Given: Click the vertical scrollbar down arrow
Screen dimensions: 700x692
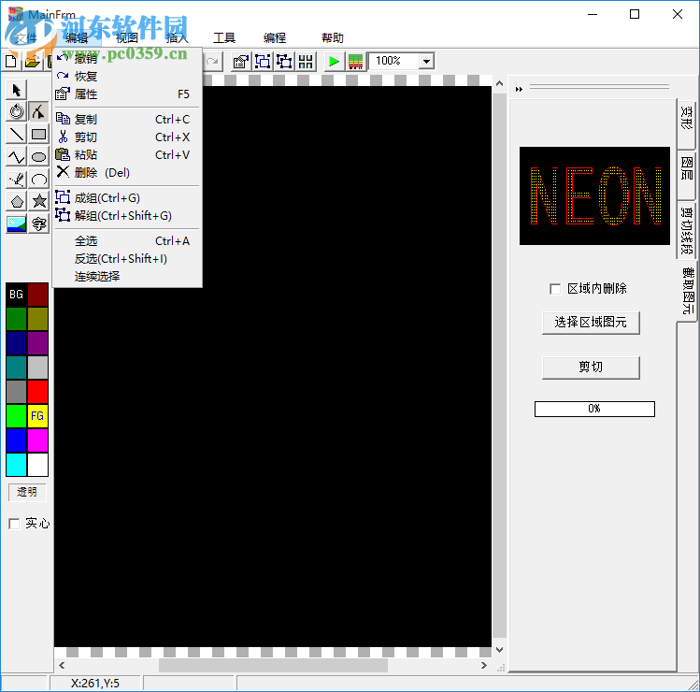Looking at the screenshot, I should point(500,650).
